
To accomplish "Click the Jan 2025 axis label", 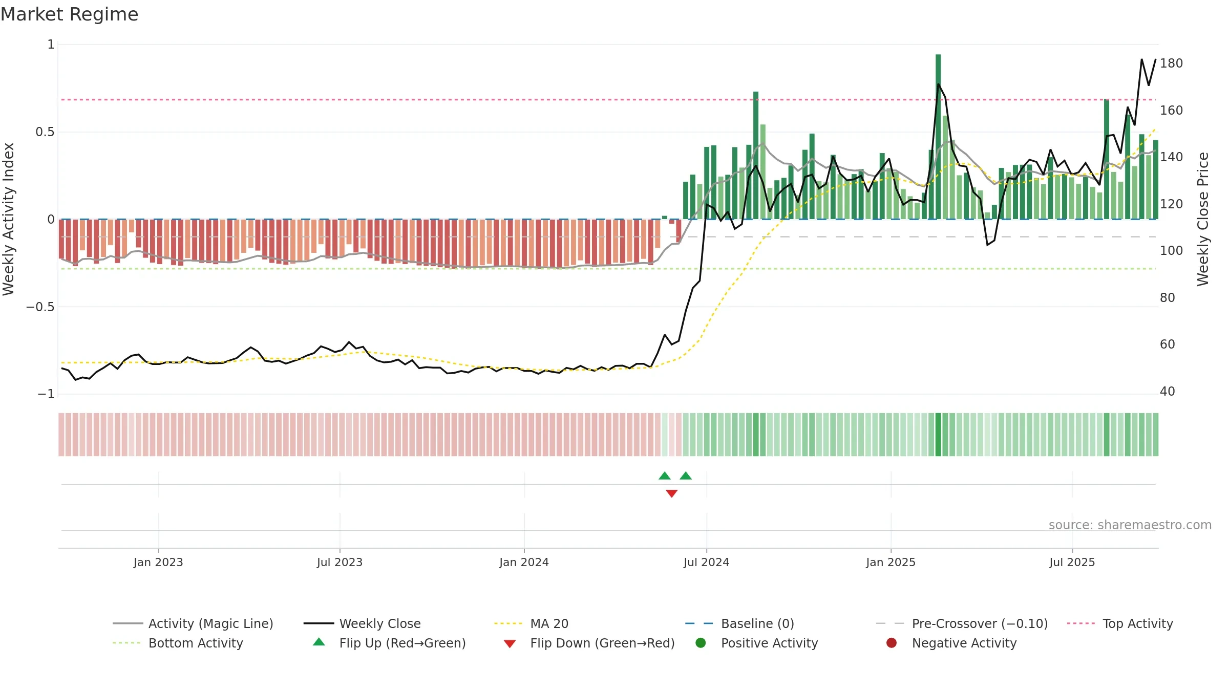I will [x=891, y=562].
